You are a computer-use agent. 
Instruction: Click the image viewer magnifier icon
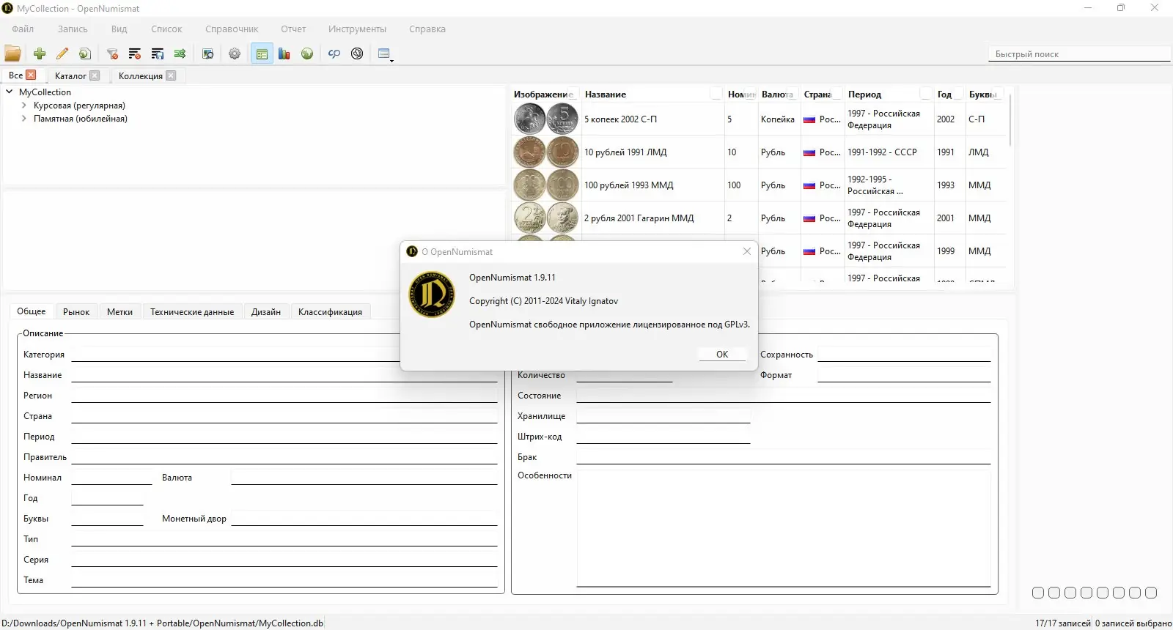pos(208,53)
